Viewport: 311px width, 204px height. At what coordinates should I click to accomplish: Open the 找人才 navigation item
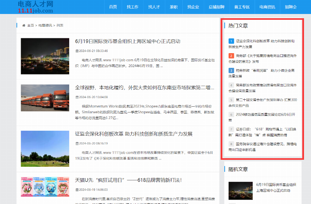(x=154, y=7)
